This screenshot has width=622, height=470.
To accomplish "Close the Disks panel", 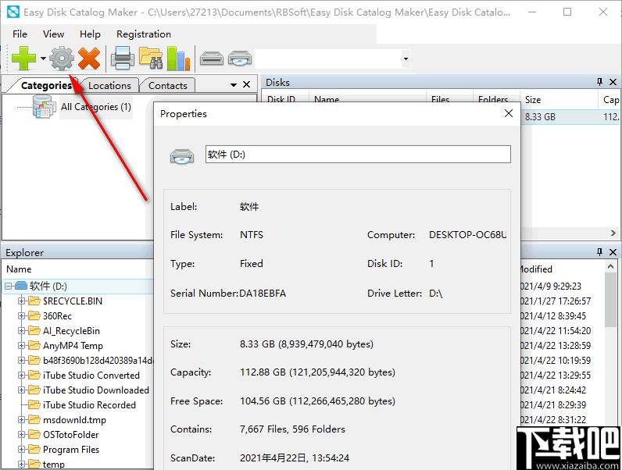I will point(613,82).
